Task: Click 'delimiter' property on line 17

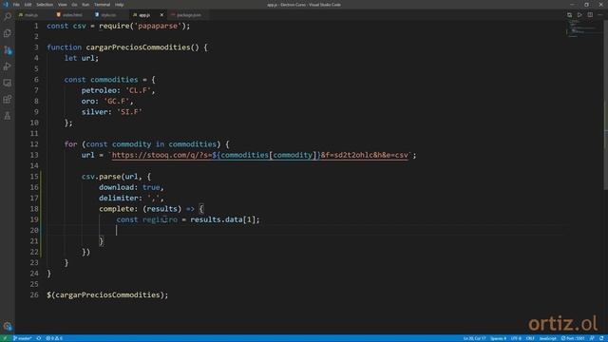Action: point(118,199)
